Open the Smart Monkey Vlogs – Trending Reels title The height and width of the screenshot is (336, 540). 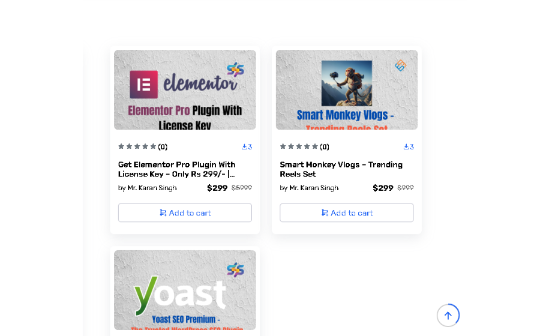pos(341,169)
